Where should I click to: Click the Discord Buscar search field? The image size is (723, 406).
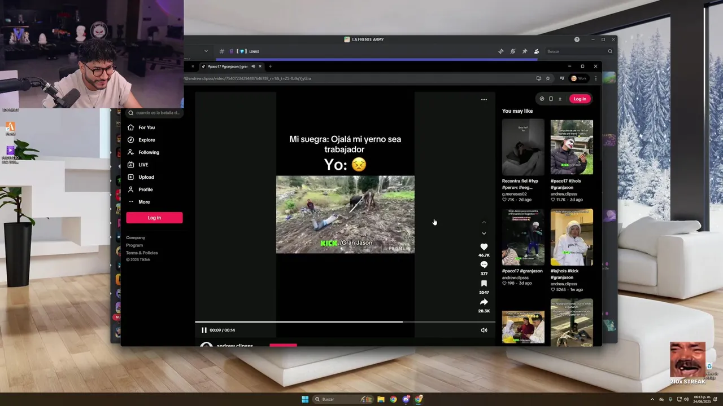579,51
